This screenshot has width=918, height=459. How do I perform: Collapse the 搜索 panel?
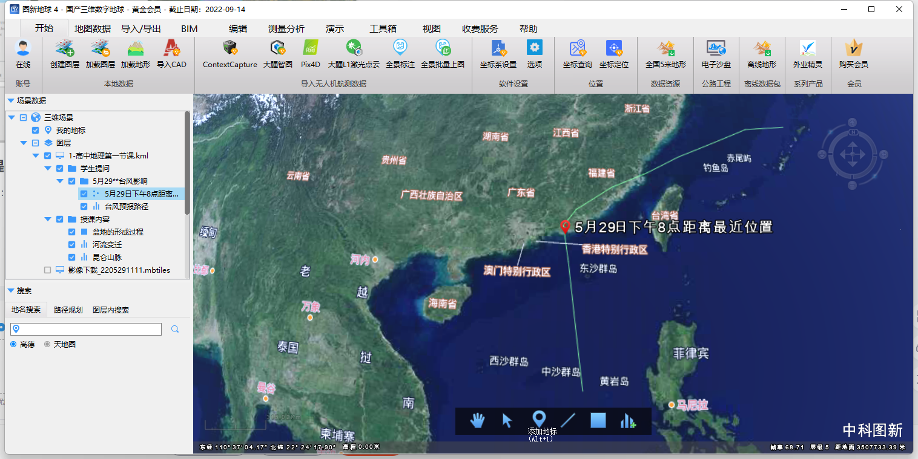(10, 291)
